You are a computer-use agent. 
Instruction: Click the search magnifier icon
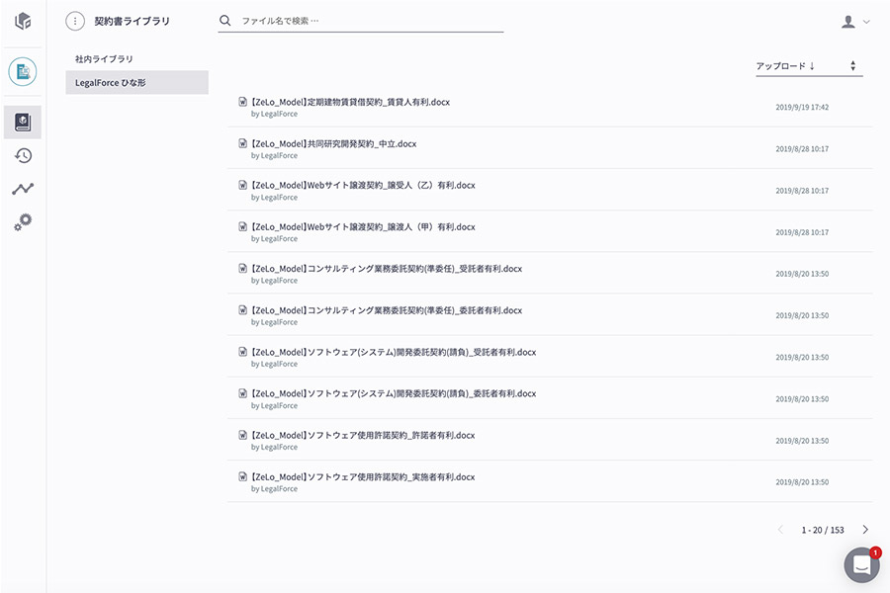pyautogui.click(x=225, y=21)
